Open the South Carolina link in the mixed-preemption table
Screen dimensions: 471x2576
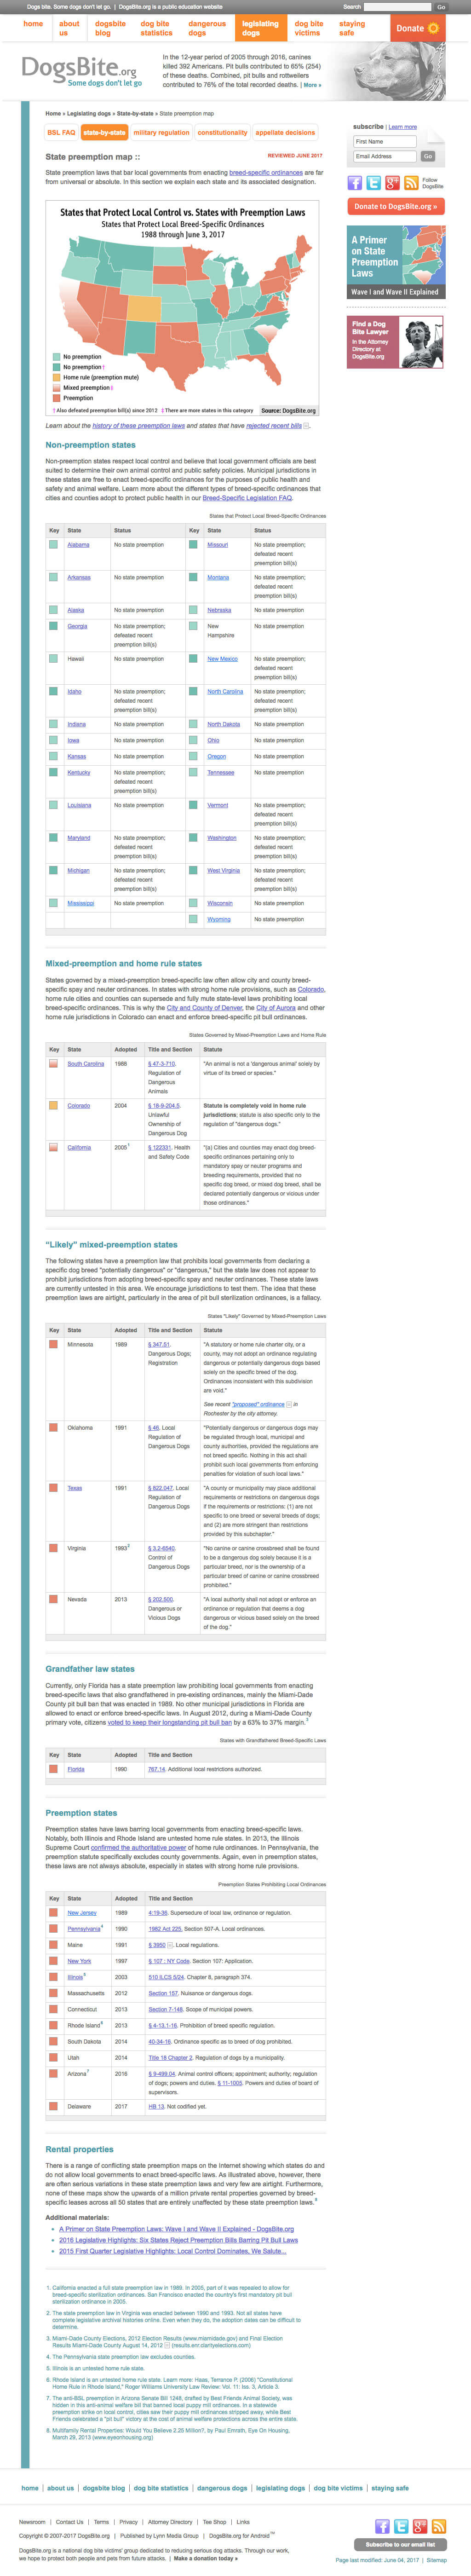(x=86, y=1064)
